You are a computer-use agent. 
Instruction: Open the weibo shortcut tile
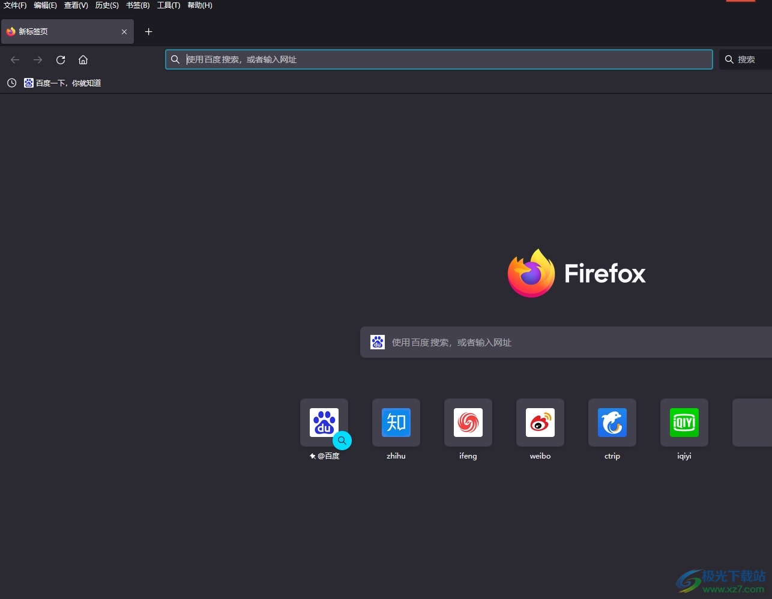(540, 423)
